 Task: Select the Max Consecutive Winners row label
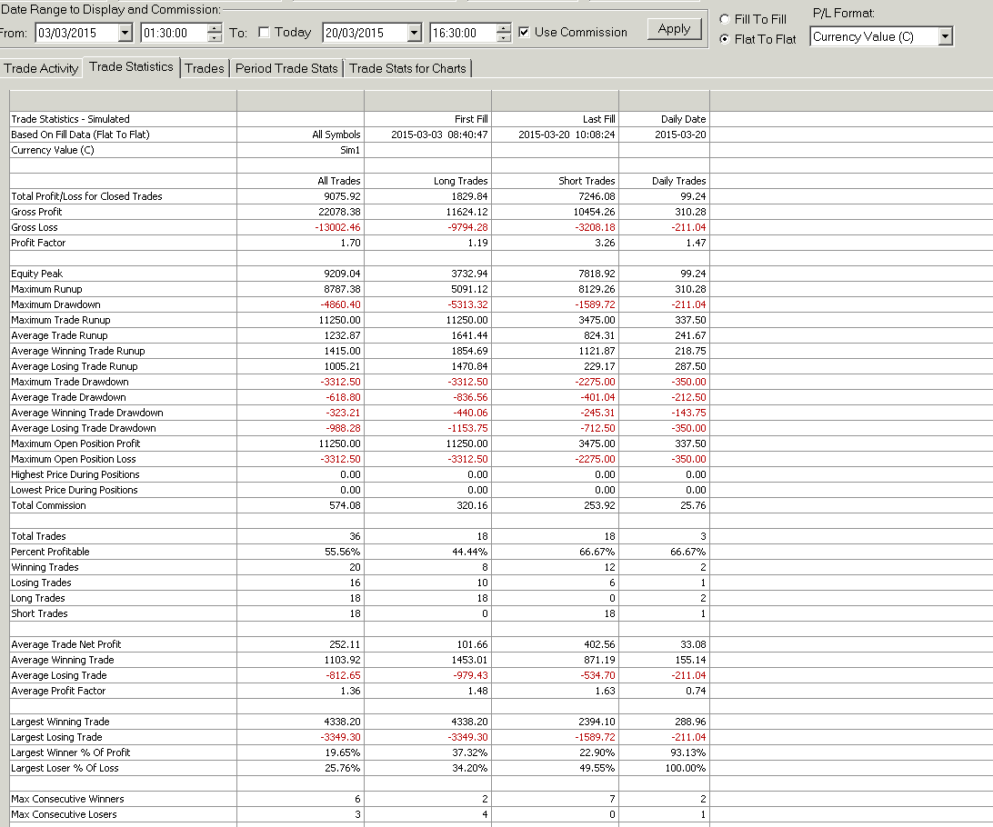[x=68, y=799]
